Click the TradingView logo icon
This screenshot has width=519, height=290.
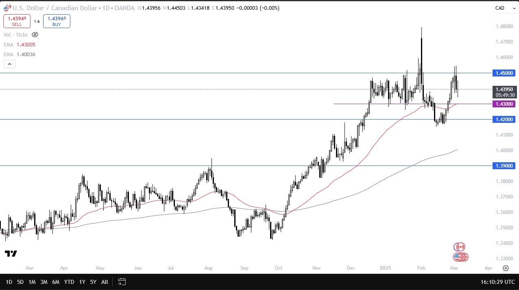(x=11, y=253)
